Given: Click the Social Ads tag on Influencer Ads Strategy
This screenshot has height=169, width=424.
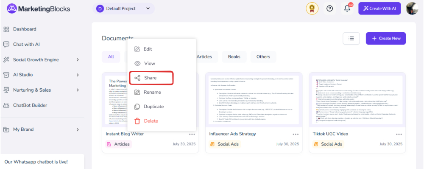Looking at the screenshot, I should (225, 144).
